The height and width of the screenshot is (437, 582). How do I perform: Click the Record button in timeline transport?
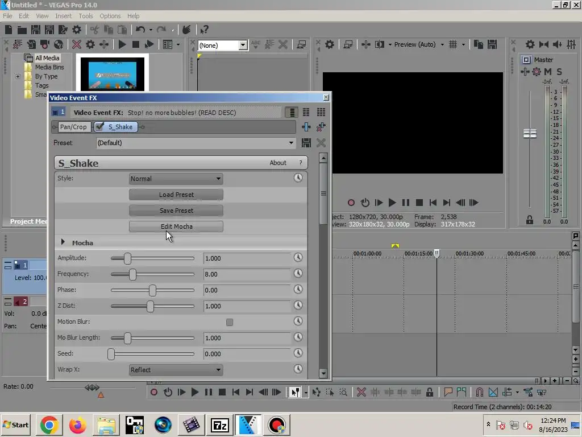(x=153, y=393)
